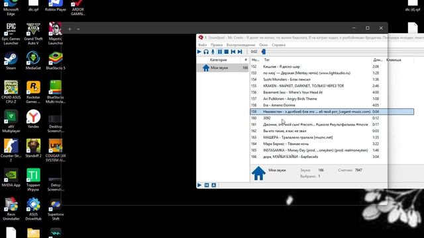Select Марк Бернес - Тёмная ночь
Viewport: 424px width, 238px height.
332,144
